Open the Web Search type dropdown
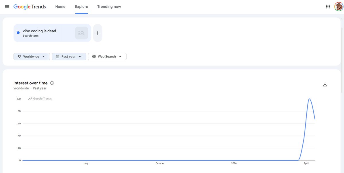This screenshot has height=173, width=344. (107, 56)
